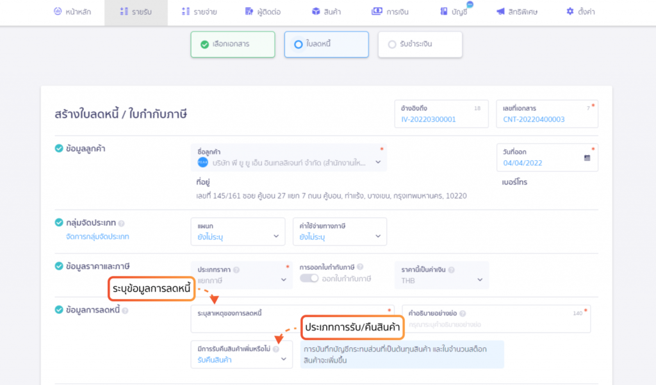
Task: Click help icon next to การออกใบกำกับภาษี
Action: (360, 267)
